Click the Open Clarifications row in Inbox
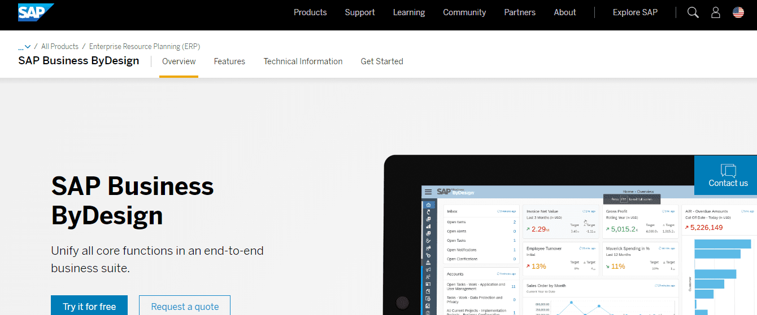The width and height of the screenshot is (757, 315). coord(481,259)
